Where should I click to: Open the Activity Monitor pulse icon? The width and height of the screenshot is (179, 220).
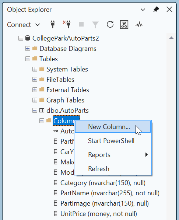[x=139, y=25]
